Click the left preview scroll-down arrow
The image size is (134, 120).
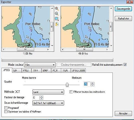click(x=52, y=45)
